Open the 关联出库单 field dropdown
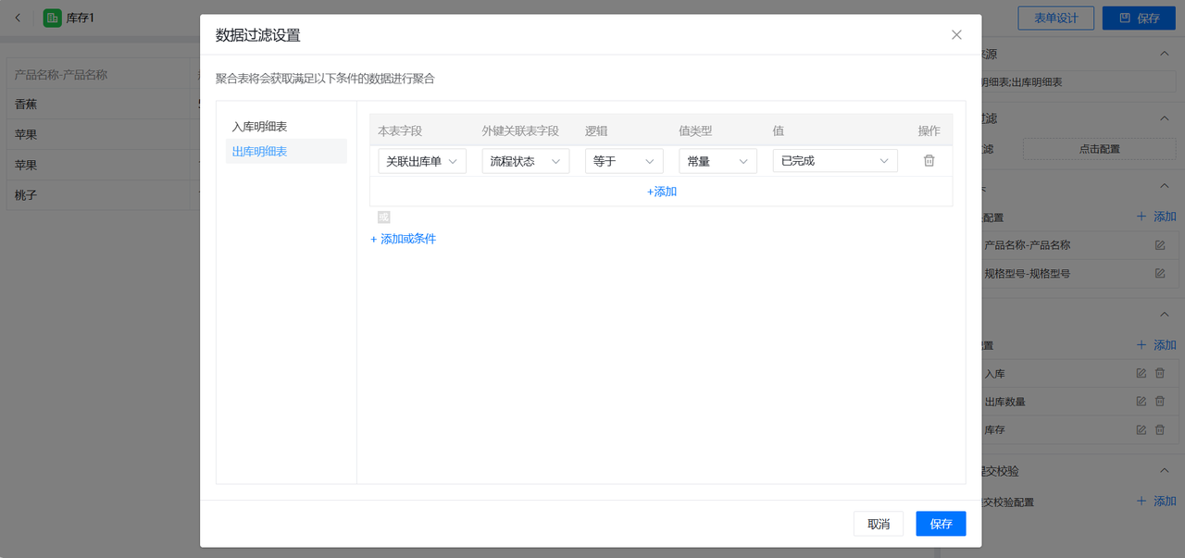Viewport: 1185px width, 558px height. coord(422,161)
